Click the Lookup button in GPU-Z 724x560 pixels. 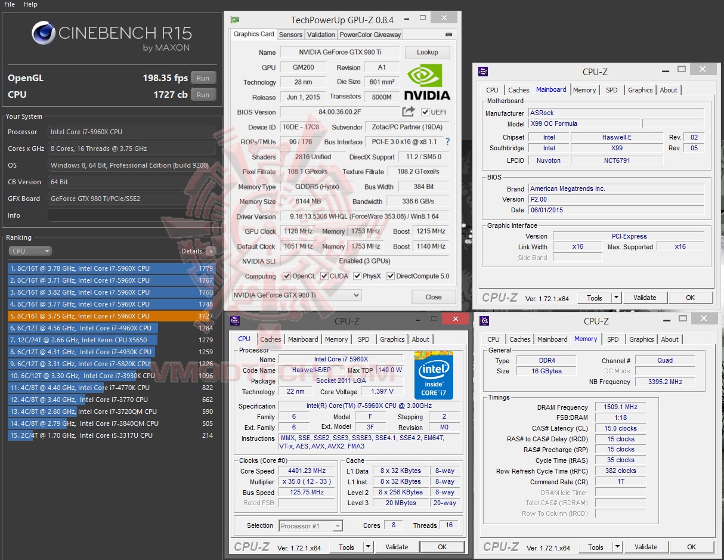click(x=427, y=52)
